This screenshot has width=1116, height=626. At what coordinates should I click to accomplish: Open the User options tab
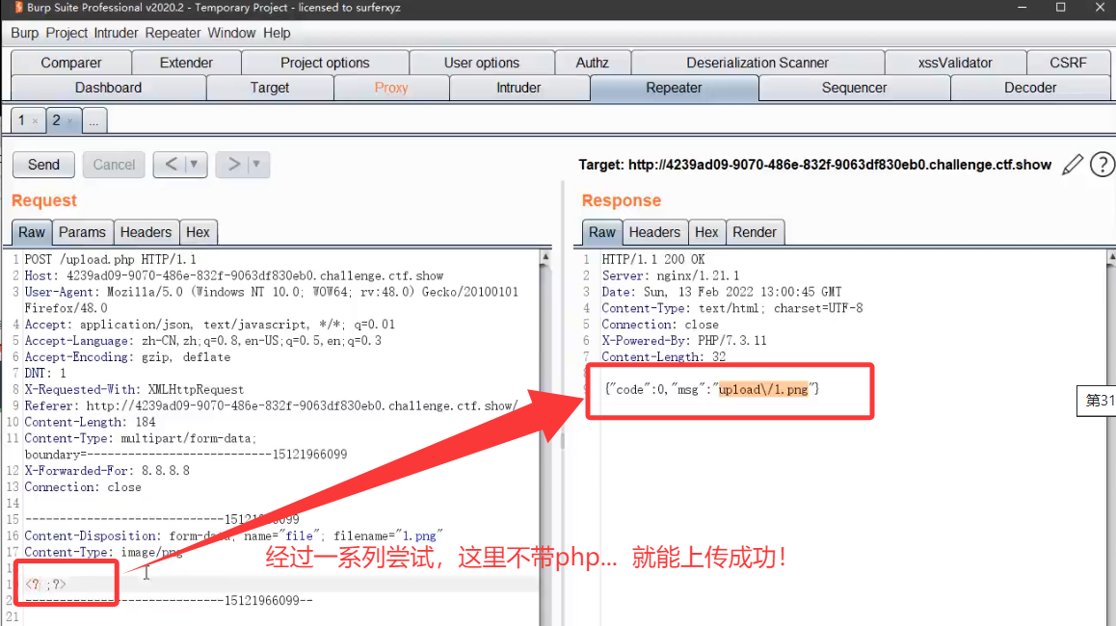482,63
